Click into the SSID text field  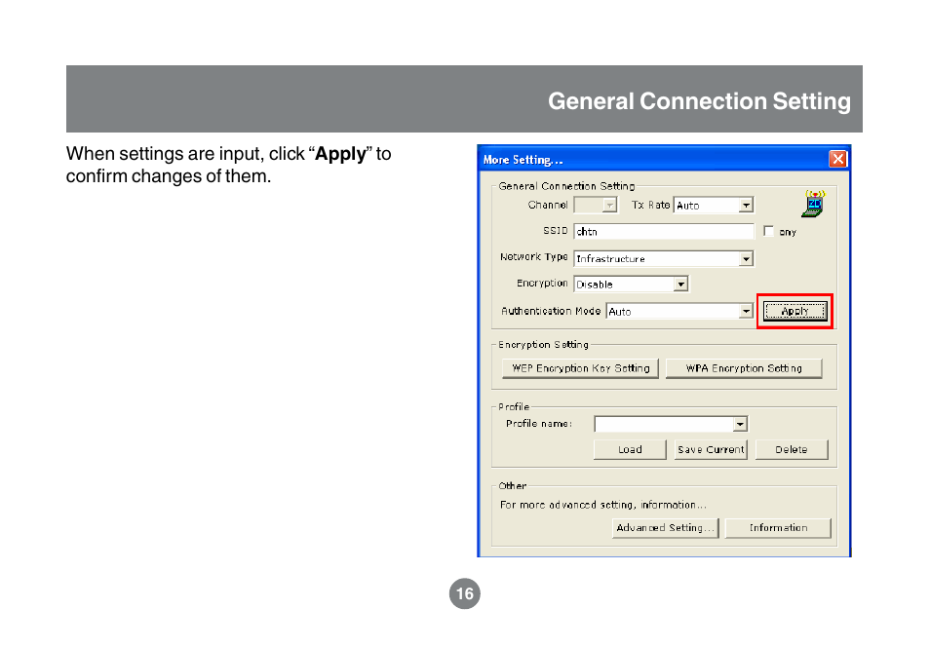pos(664,231)
